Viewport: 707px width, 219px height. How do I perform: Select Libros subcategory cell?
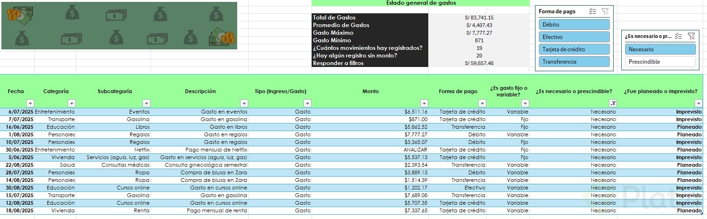(x=113, y=127)
